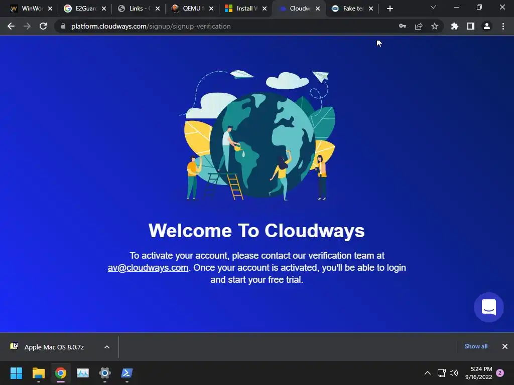Screen dimensions: 514x385
Task: Expand the tab search dropdown
Action: 433,7
